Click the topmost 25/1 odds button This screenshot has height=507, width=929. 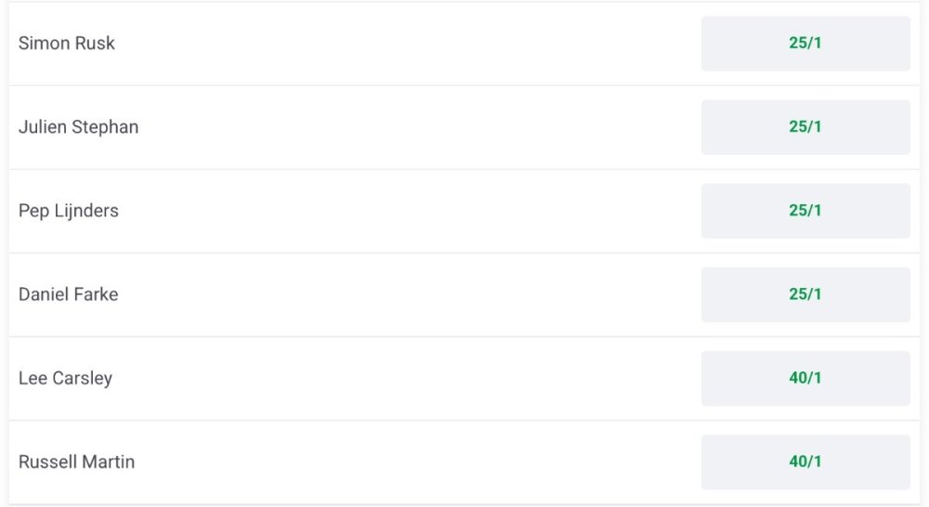coord(805,44)
